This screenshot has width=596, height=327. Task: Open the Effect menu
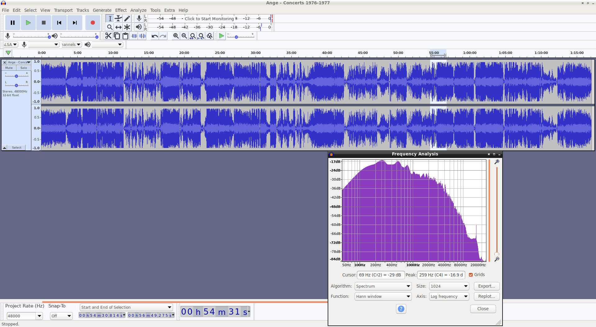point(121,10)
